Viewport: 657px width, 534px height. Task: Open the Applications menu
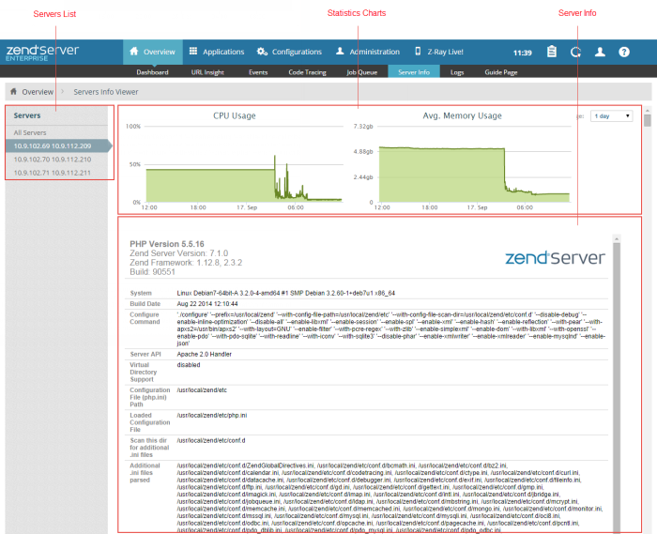click(x=216, y=53)
